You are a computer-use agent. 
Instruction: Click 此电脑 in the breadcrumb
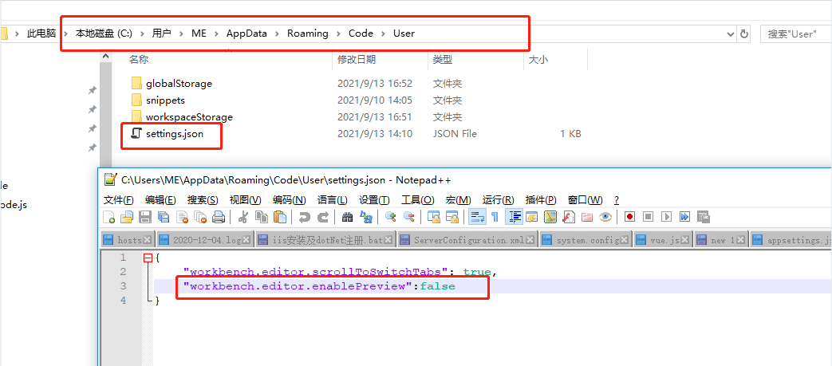point(41,33)
